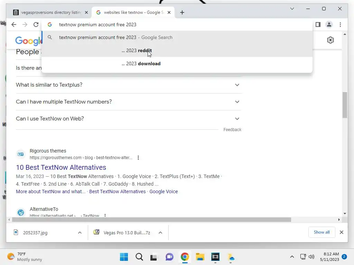
Task: Open Task View on taskbar
Action: [154, 257]
